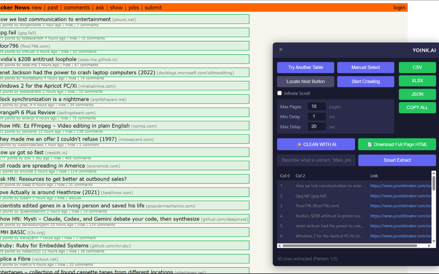
Task: Click Try Another Table
Action: click(305, 67)
